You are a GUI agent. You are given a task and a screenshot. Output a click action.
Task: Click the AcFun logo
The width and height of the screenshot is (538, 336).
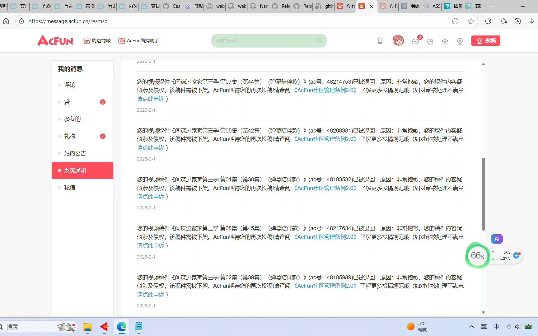(55, 40)
